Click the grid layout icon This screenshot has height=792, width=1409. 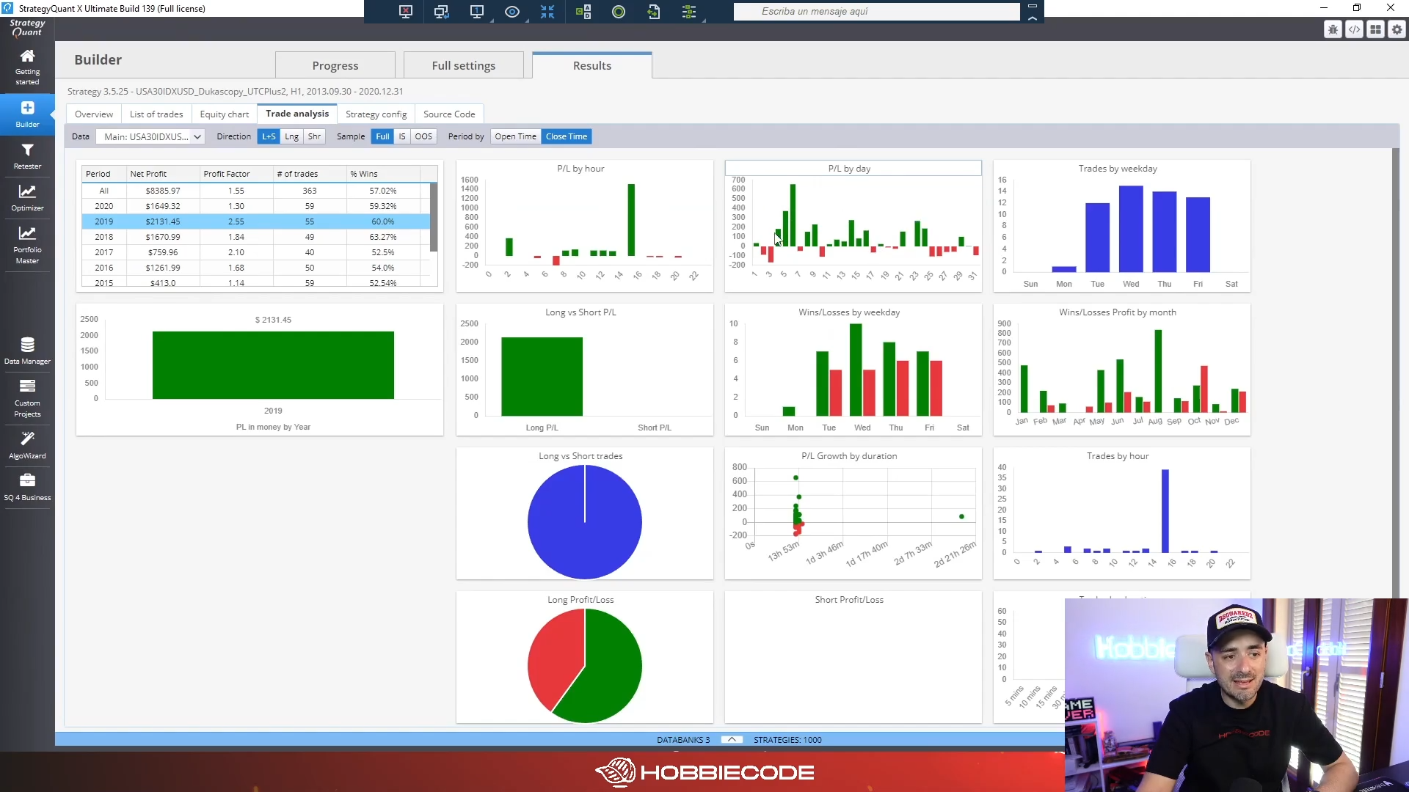pos(1375,29)
